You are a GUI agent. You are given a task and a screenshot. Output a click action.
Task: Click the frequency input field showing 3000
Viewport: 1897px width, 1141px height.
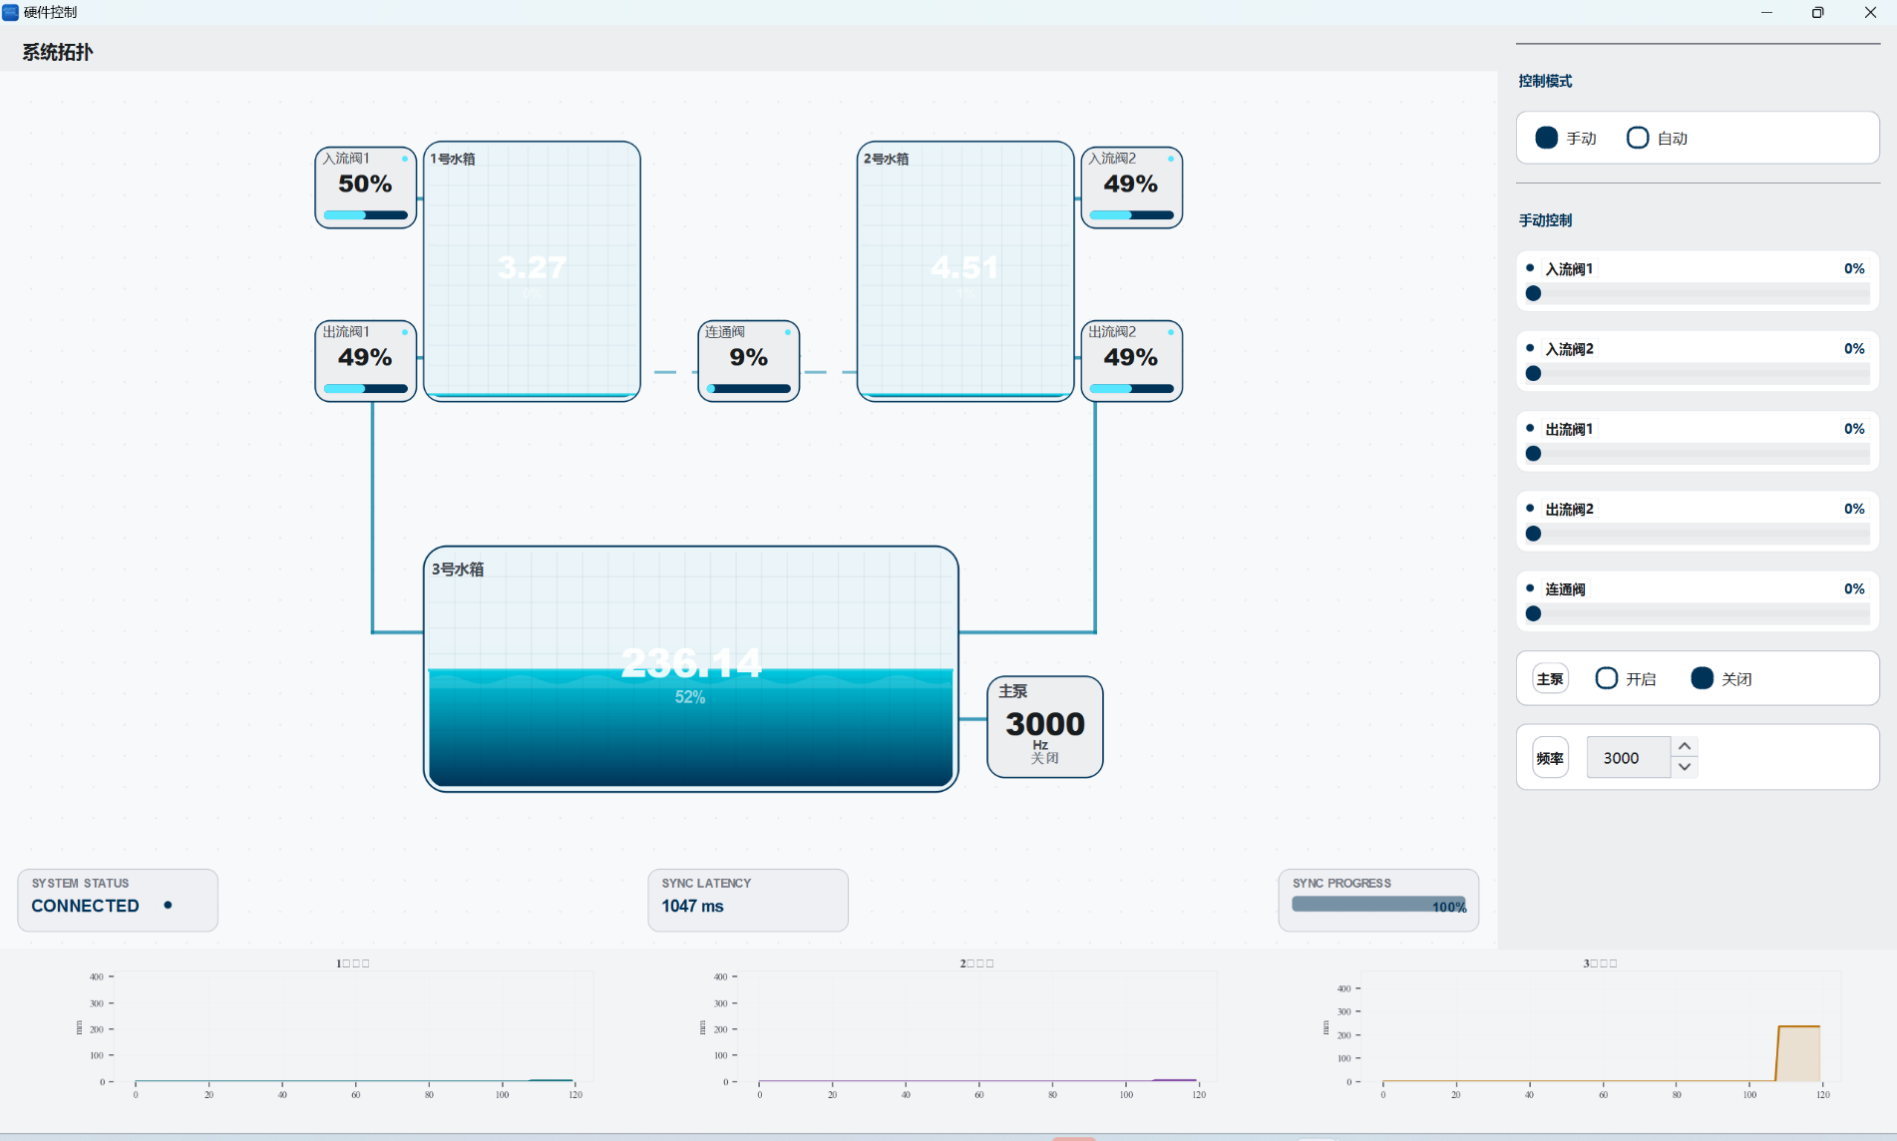coord(1629,757)
